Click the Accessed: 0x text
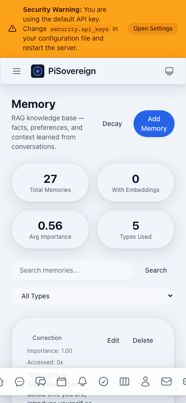186x403 pixels. pyautogui.click(x=45, y=362)
